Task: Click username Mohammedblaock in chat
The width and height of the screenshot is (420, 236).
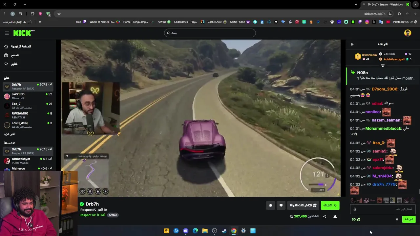Action: tap(383, 128)
